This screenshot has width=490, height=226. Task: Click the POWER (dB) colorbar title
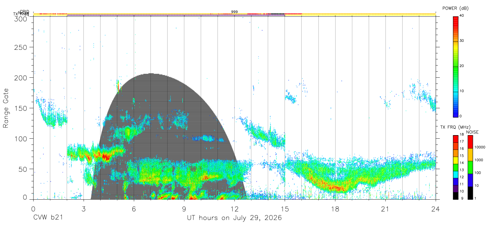tap(455, 8)
